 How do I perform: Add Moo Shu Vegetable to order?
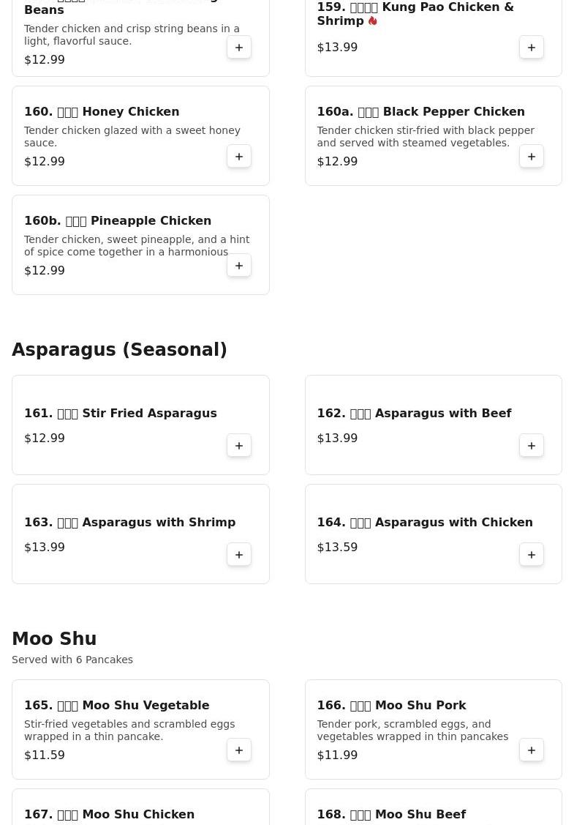239,750
